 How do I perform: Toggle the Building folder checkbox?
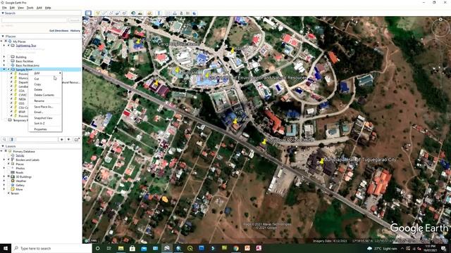(x=8, y=57)
